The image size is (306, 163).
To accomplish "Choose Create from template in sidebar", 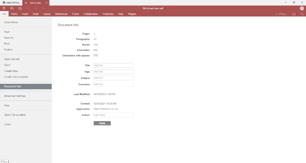I will (16, 77).
